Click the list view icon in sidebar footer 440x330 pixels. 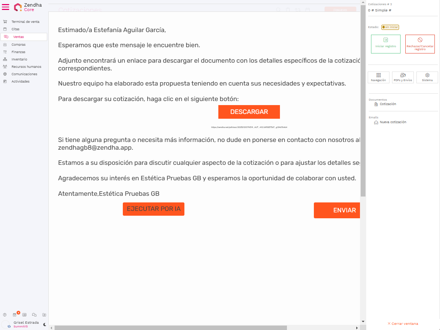click(x=24, y=315)
